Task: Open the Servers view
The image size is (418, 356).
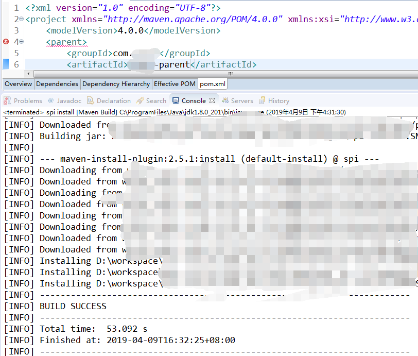Action: pyautogui.click(x=237, y=100)
